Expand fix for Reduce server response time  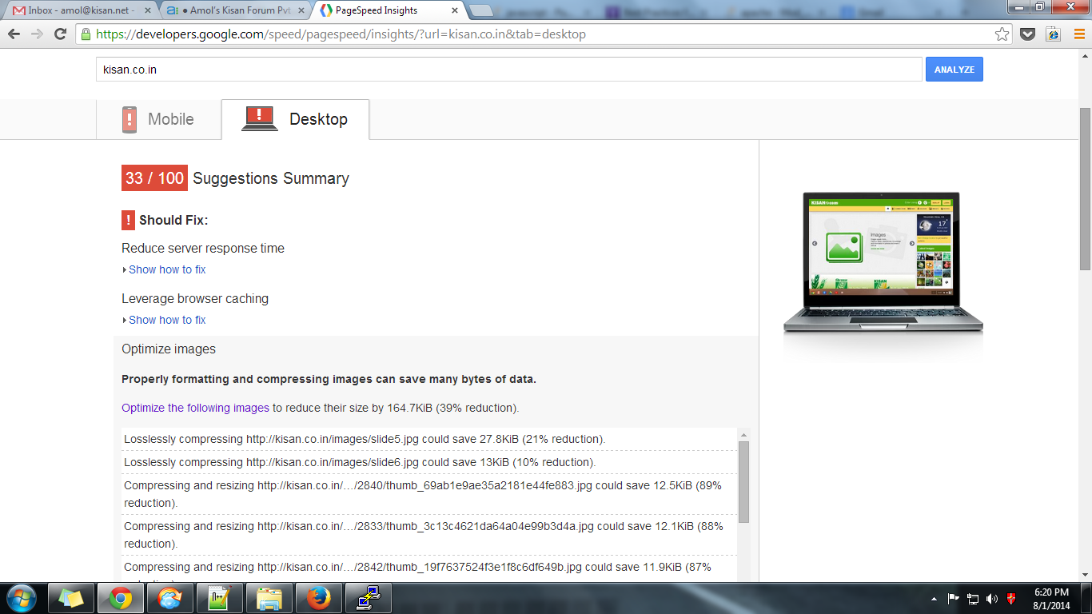[x=167, y=269]
